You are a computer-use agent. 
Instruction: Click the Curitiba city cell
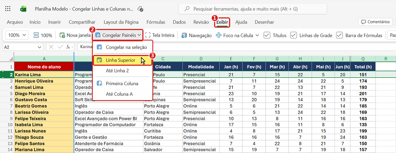[x=163, y=131]
